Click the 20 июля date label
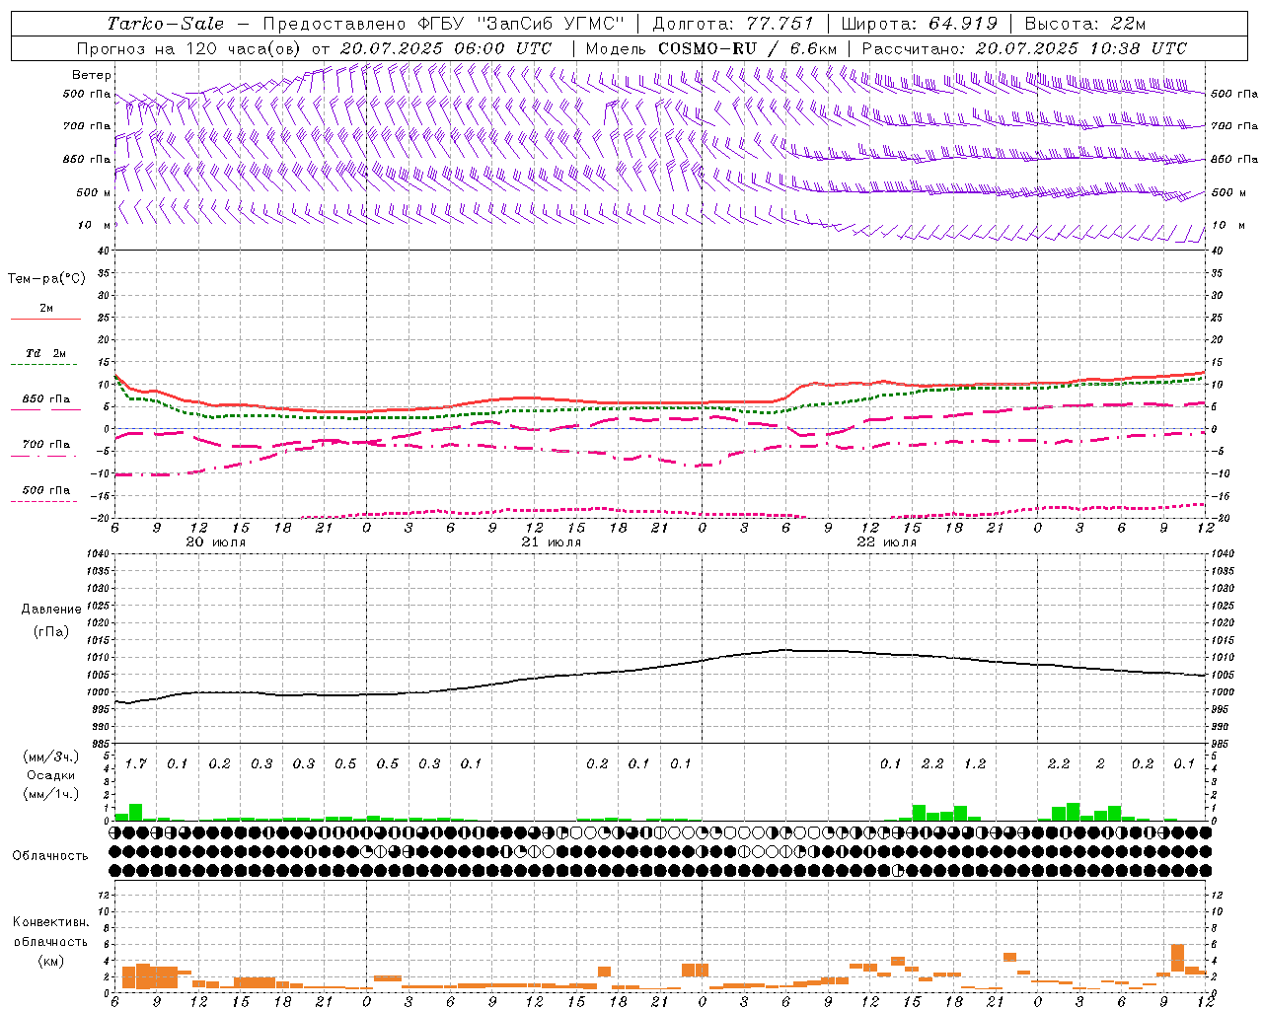This screenshot has width=1263, height=1010. [215, 542]
